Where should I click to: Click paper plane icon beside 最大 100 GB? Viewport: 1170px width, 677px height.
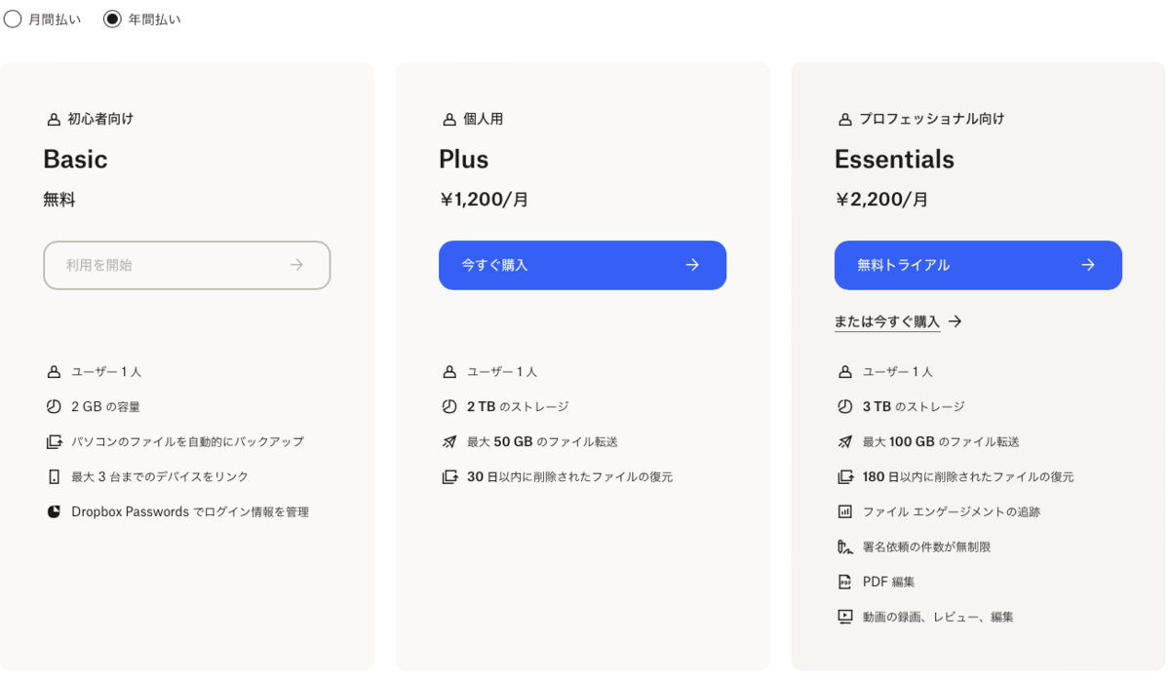click(845, 442)
